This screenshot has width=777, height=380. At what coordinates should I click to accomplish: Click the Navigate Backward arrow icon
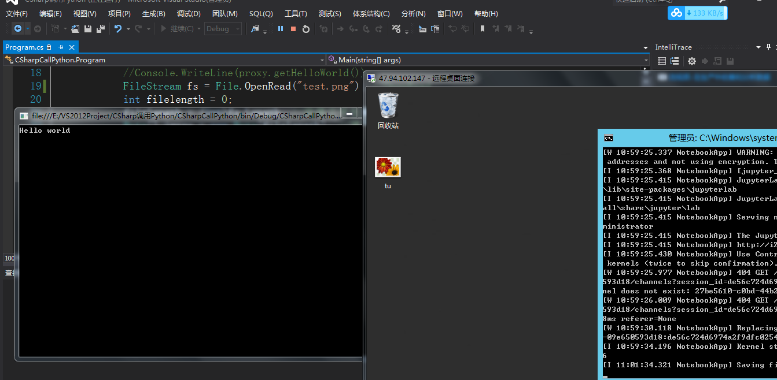point(18,28)
